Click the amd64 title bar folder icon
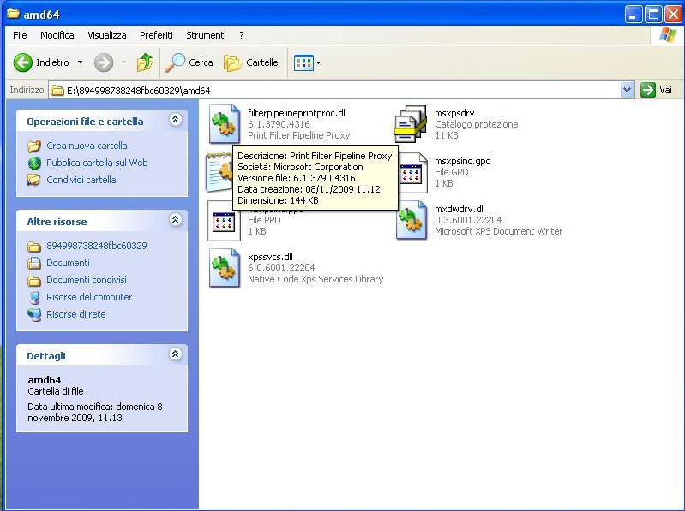The width and height of the screenshot is (685, 511). (x=13, y=14)
